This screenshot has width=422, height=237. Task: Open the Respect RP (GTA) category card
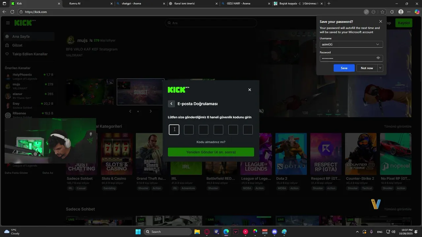pos(326,154)
